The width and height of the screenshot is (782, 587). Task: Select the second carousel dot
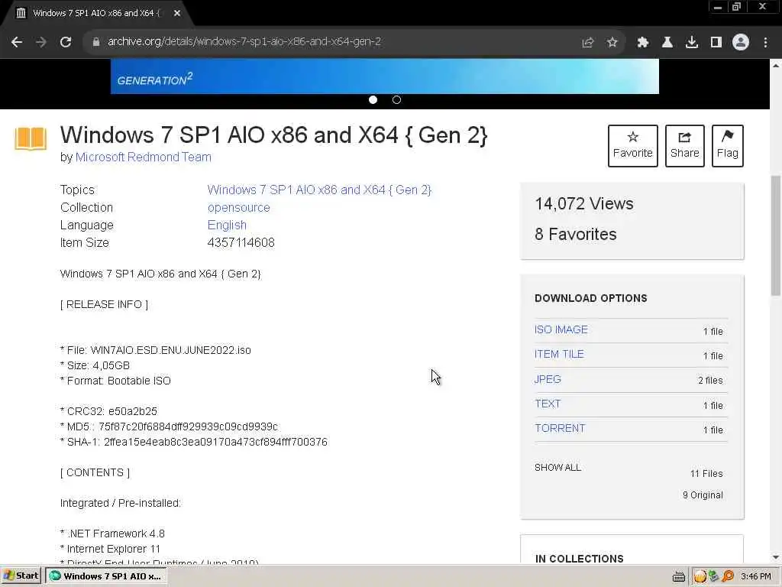coord(396,100)
